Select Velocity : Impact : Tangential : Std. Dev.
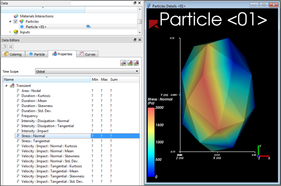The image size is (281, 186). coord(77,181)
